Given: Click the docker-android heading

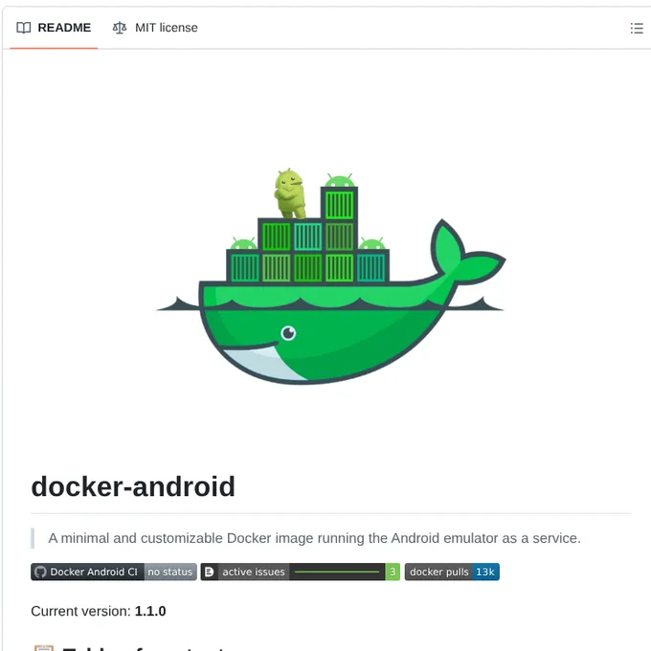Looking at the screenshot, I should [x=133, y=486].
